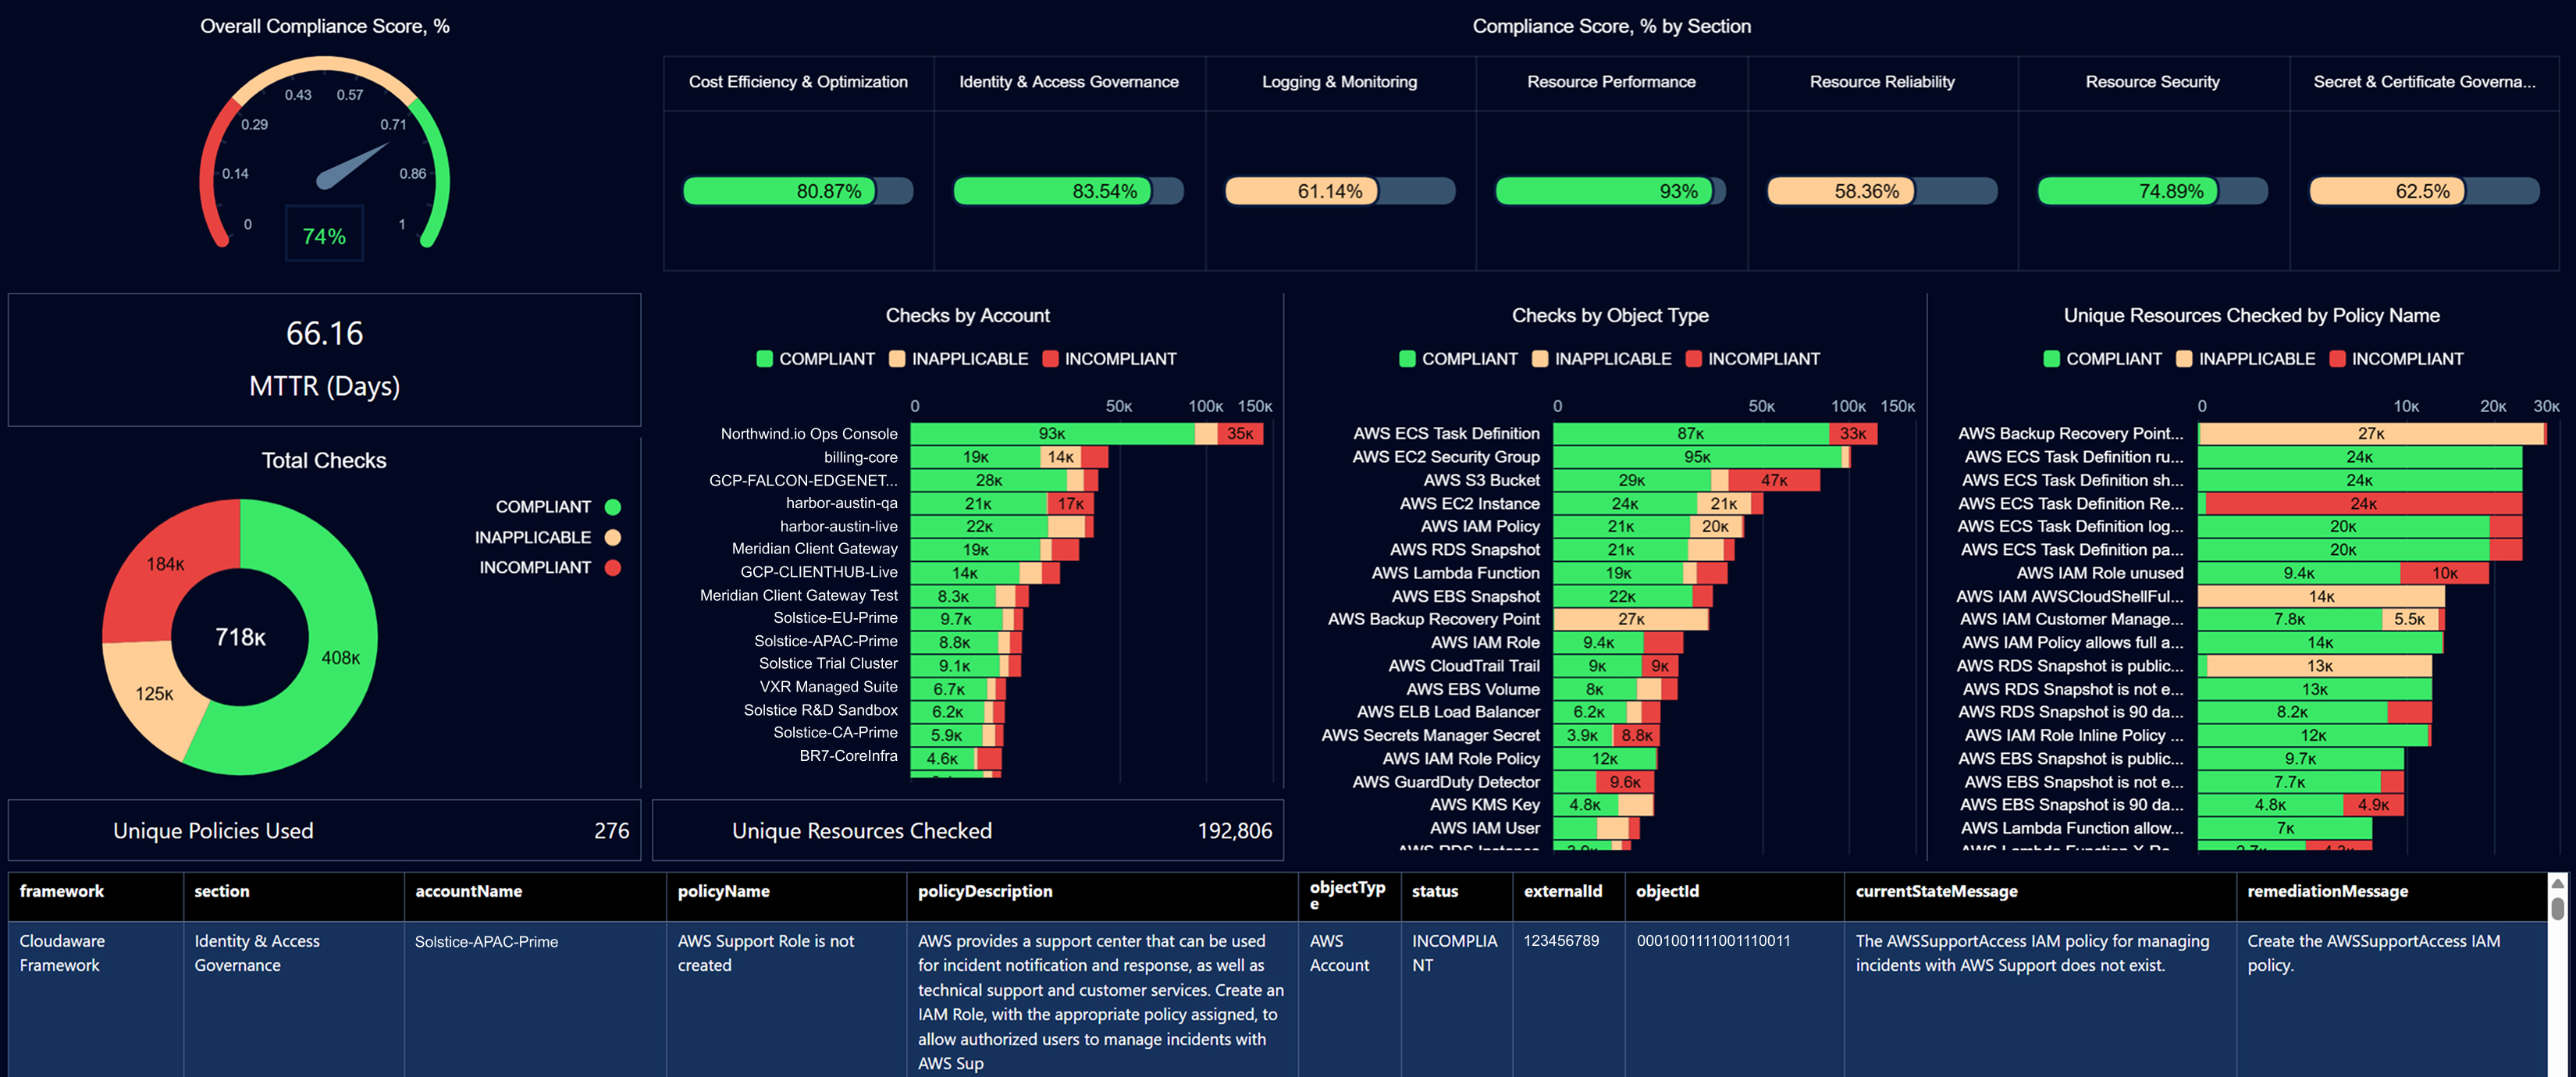Viewport: 2576px width, 1077px height.
Task: Click AWS Lambda Function object type label
Action: pyautogui.click(x=1455, y=573)
